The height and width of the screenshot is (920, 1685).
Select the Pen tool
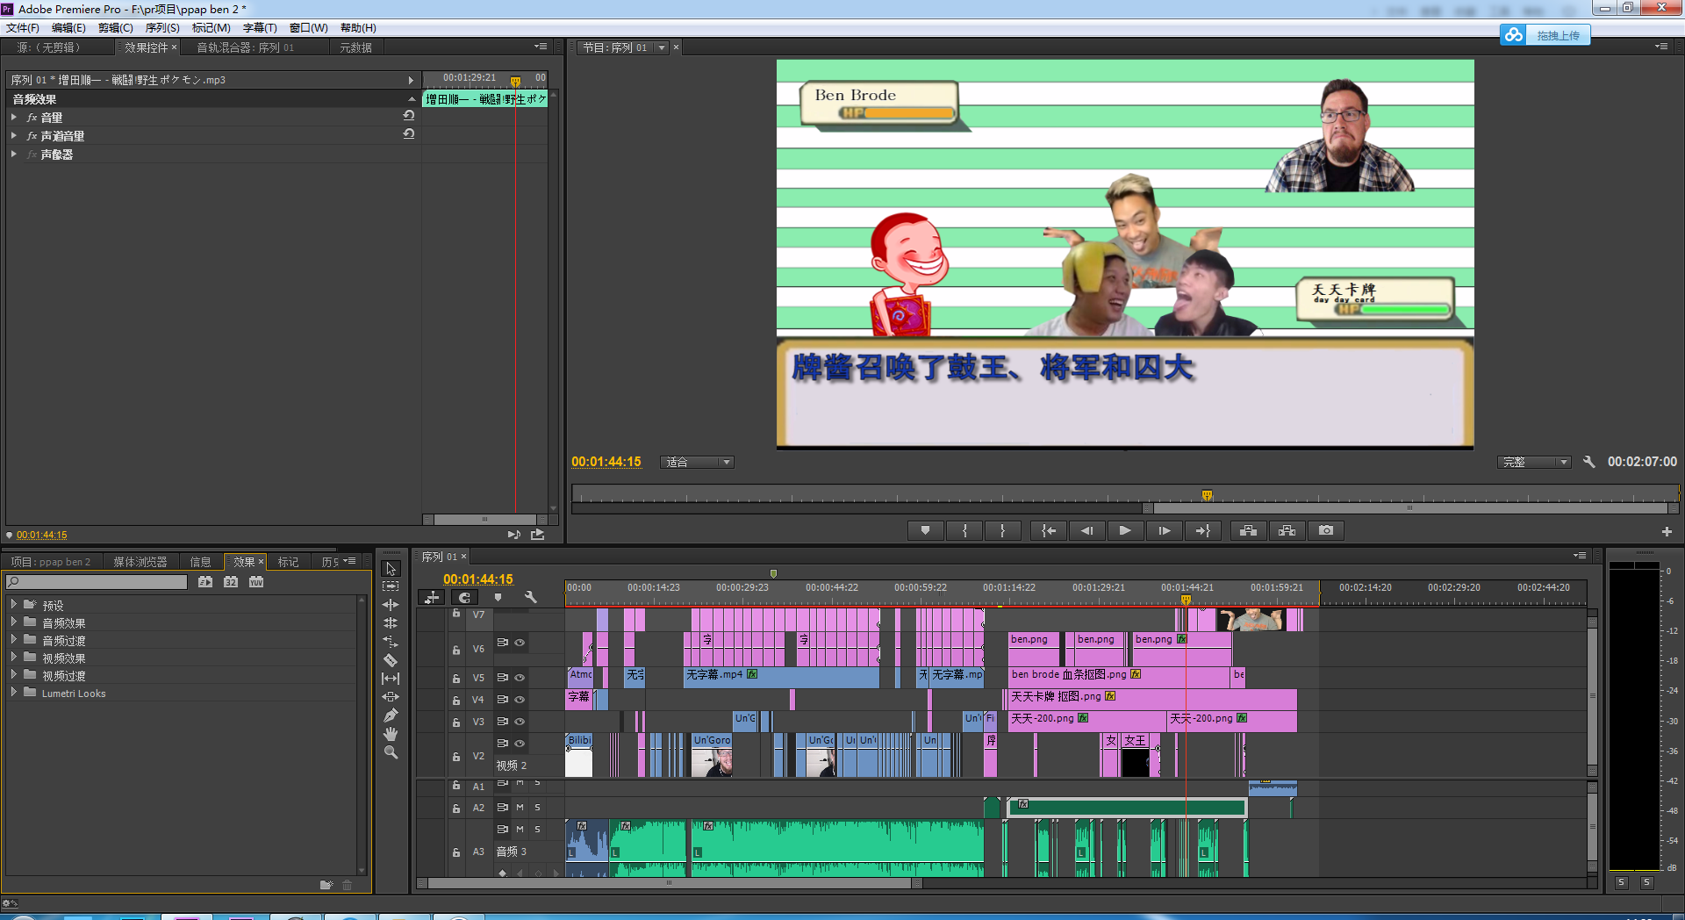391,715
